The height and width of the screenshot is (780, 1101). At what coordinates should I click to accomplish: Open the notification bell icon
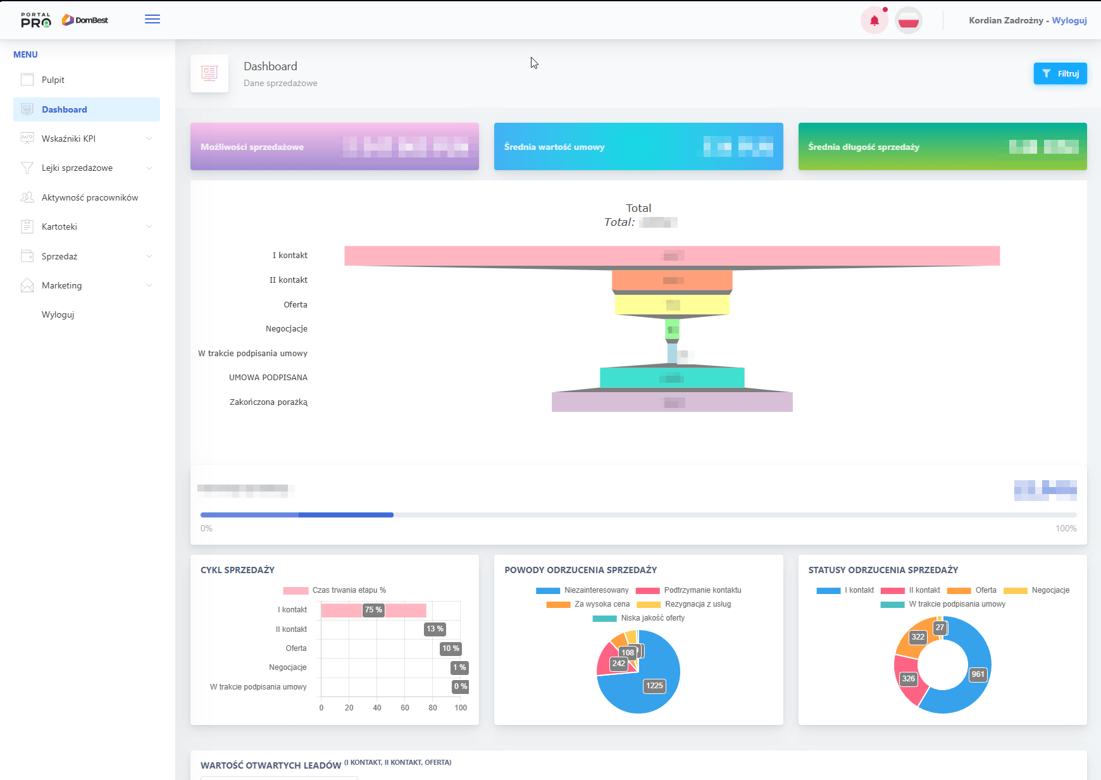click(874, 20)
